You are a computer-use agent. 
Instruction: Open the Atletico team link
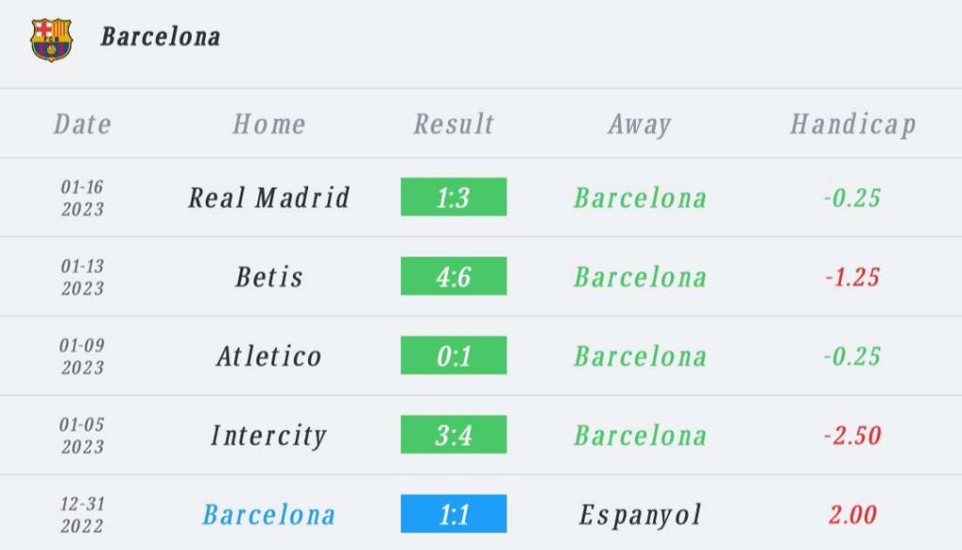(x=269, y=357)
